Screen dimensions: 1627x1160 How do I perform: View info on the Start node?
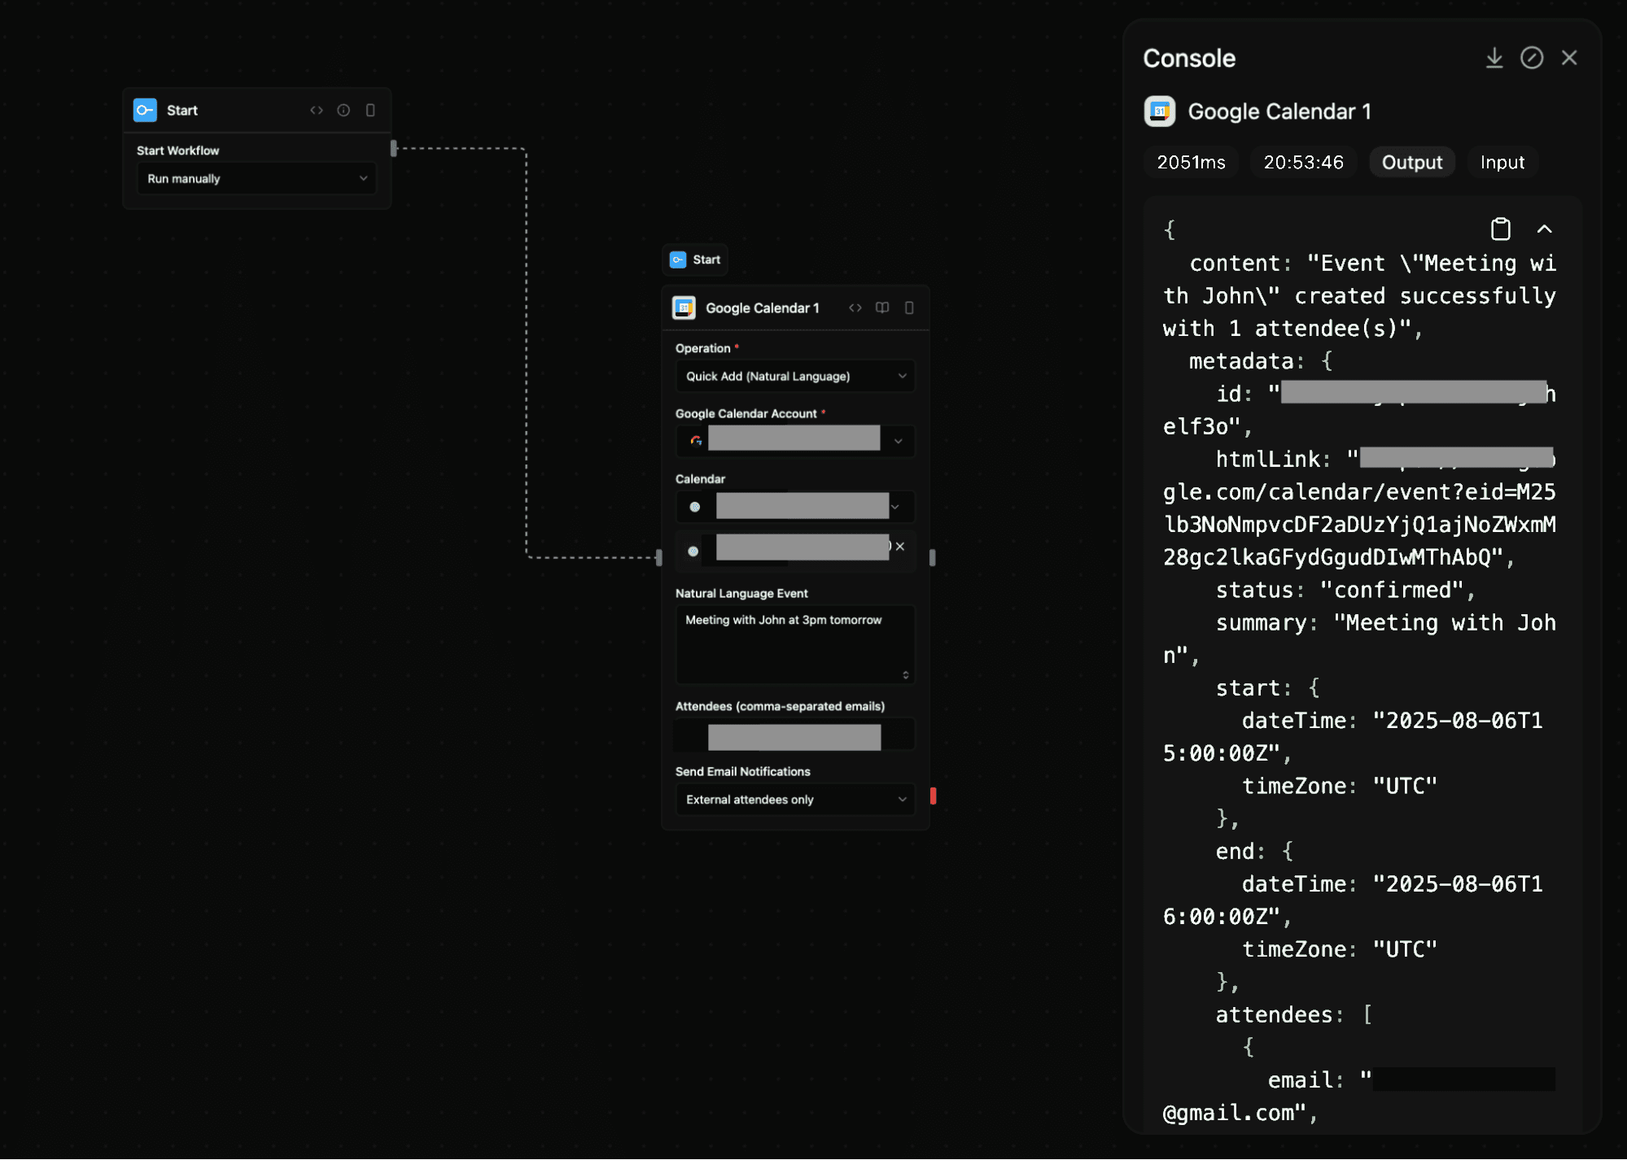[343, 110]
